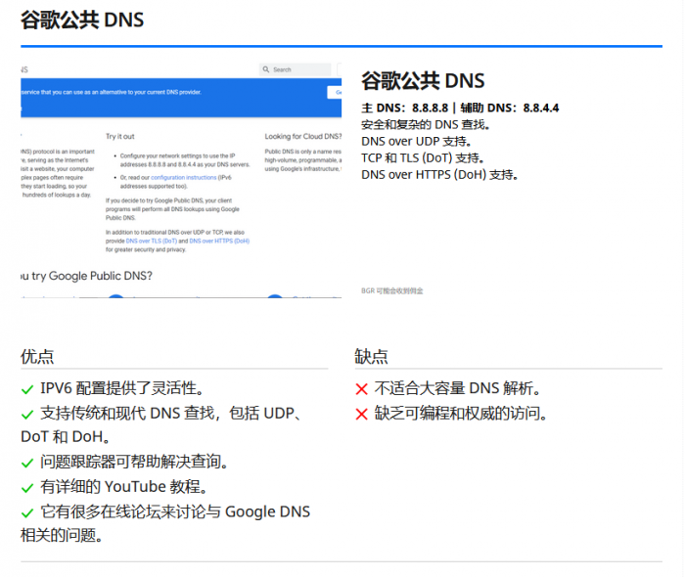Click the green checkmark beside IPV6 配置提供了灵活性

pyautogui.click(x=27, y=389)
